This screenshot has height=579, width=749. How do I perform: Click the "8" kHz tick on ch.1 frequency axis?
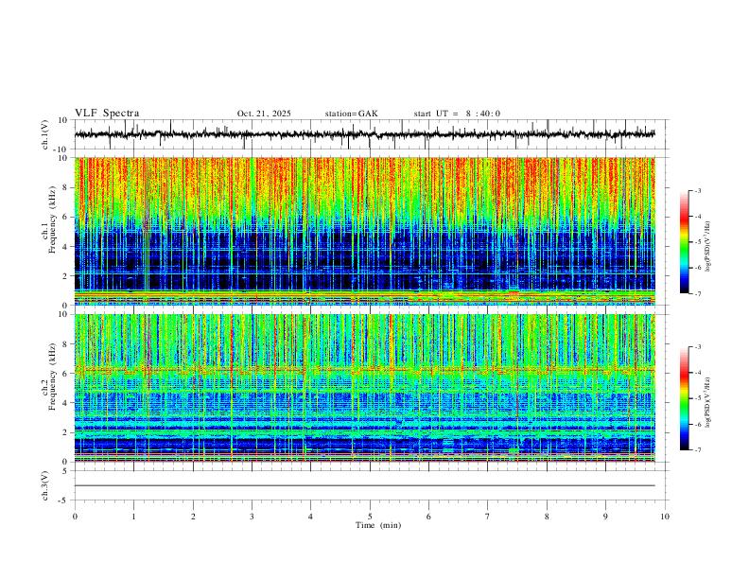(x=66, y=187)
